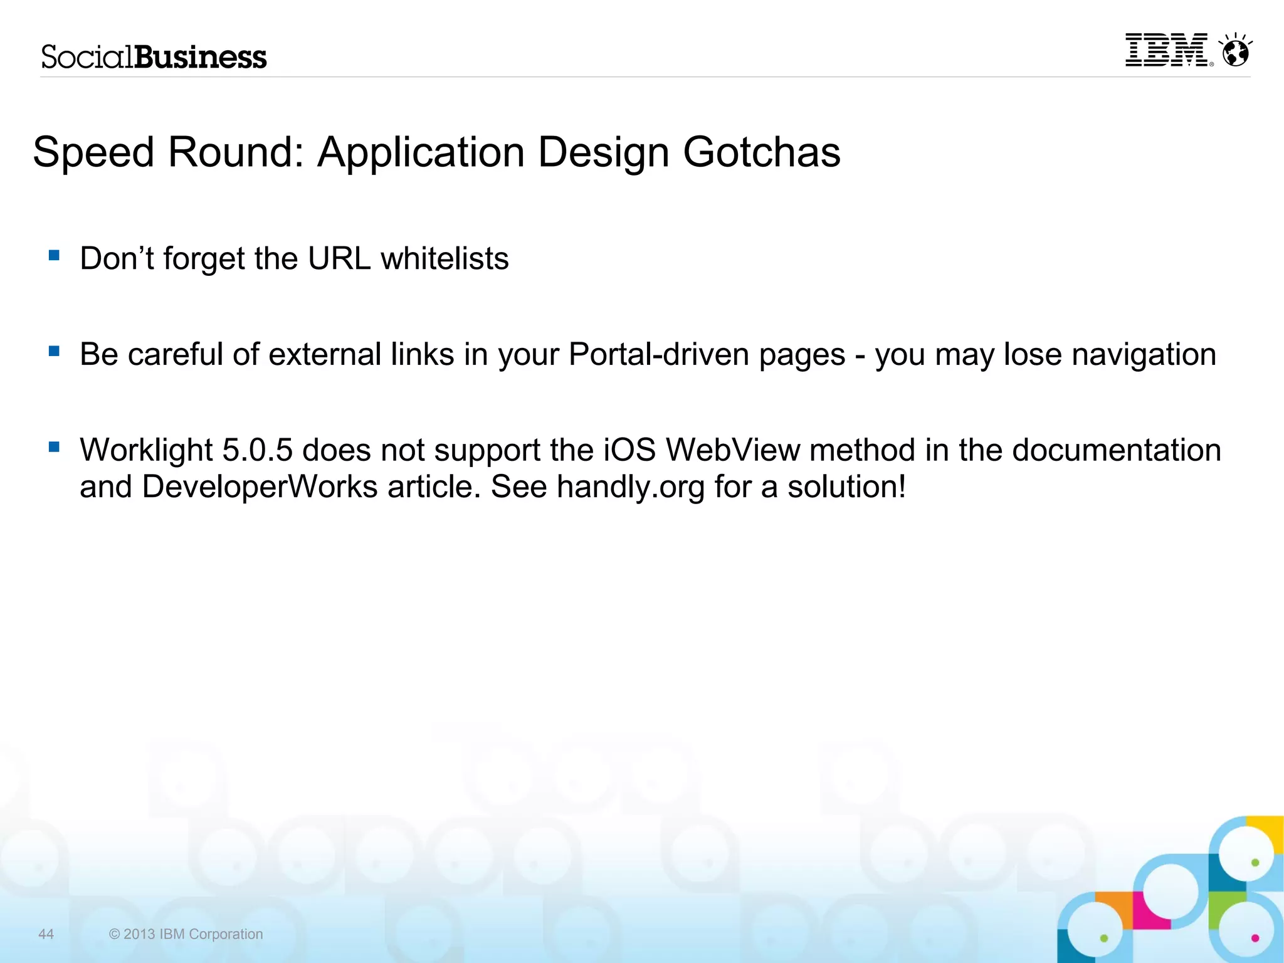Viewport: 1284px width, 963px height.
Task: Click the '© 2013 IBM Corporation' footer
Action: [186, 934]
